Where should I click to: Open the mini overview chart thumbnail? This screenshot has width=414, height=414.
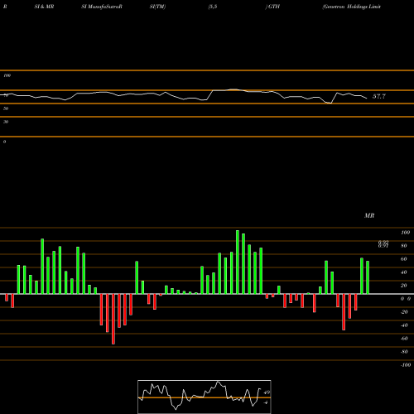[205, 397]
